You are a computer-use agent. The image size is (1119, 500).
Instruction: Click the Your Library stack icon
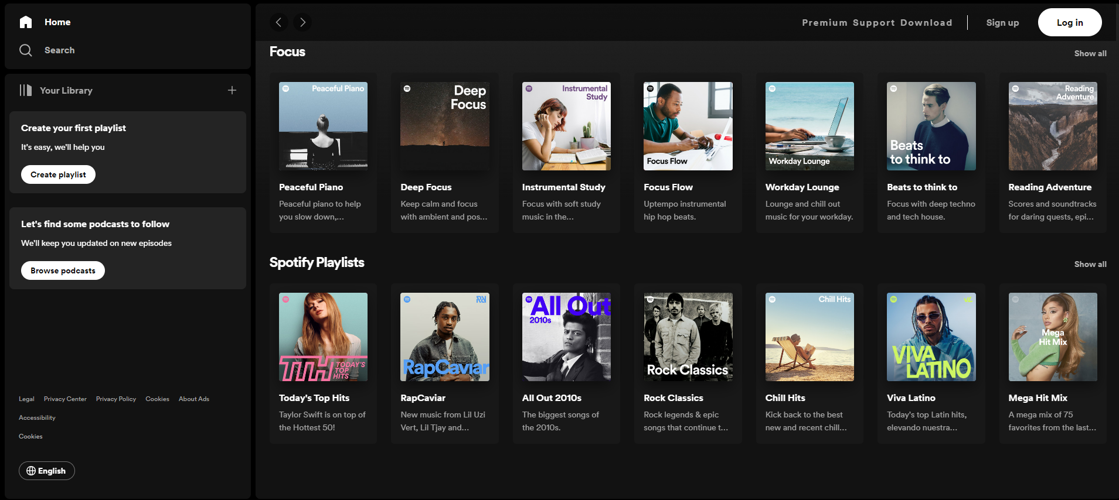(x=26, y=90)
